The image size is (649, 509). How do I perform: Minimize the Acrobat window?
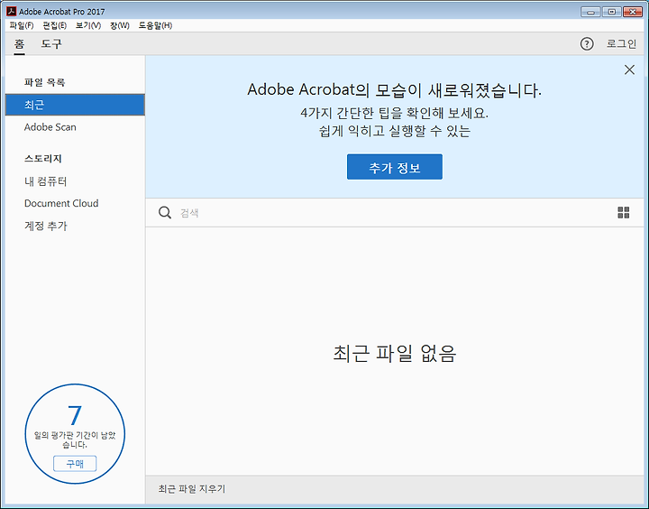590,12
